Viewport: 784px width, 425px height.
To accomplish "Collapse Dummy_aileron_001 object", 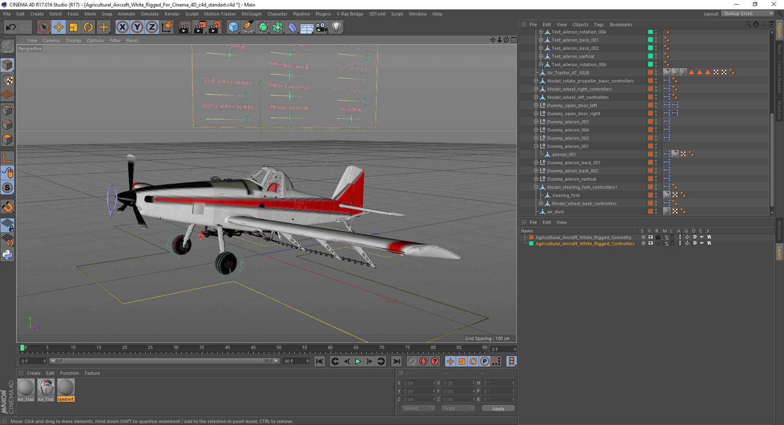I will pos(536,146).
